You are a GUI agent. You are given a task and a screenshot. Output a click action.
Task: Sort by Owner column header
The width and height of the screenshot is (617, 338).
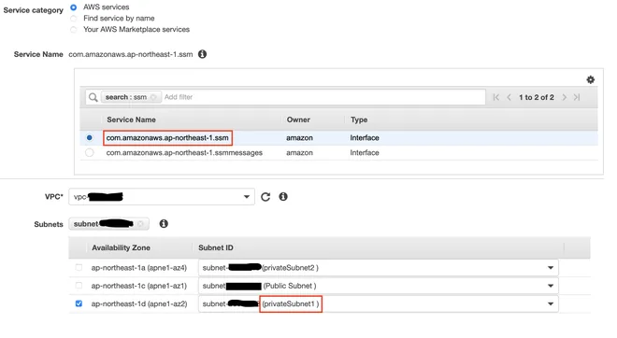click(298, 120)
